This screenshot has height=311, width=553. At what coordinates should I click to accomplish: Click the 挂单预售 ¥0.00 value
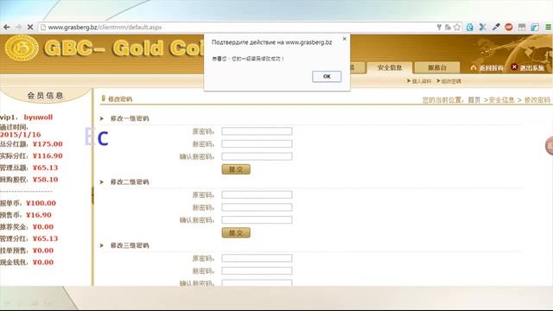tap(43, 251)
